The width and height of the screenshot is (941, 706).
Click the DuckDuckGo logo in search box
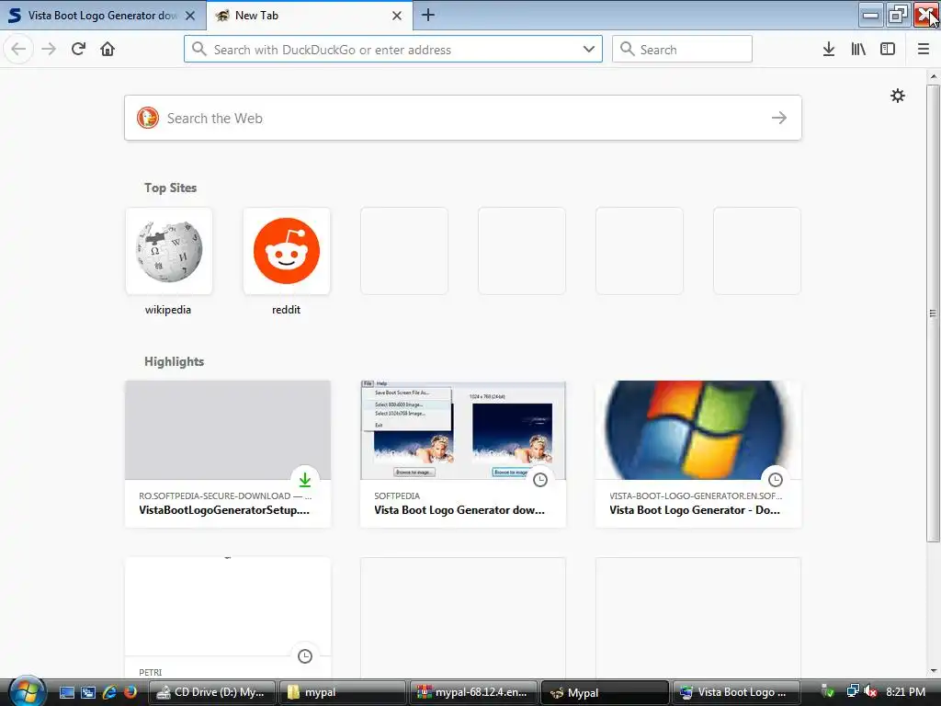[x=148, y=118]
